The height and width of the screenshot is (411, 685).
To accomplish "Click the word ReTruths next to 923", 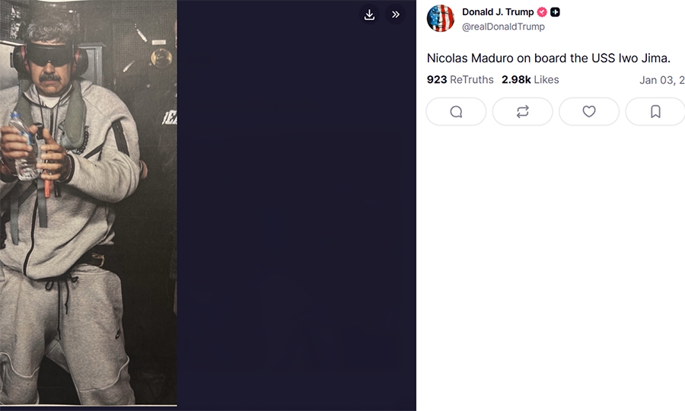I will pyautogui.click(x=472, y=80).
